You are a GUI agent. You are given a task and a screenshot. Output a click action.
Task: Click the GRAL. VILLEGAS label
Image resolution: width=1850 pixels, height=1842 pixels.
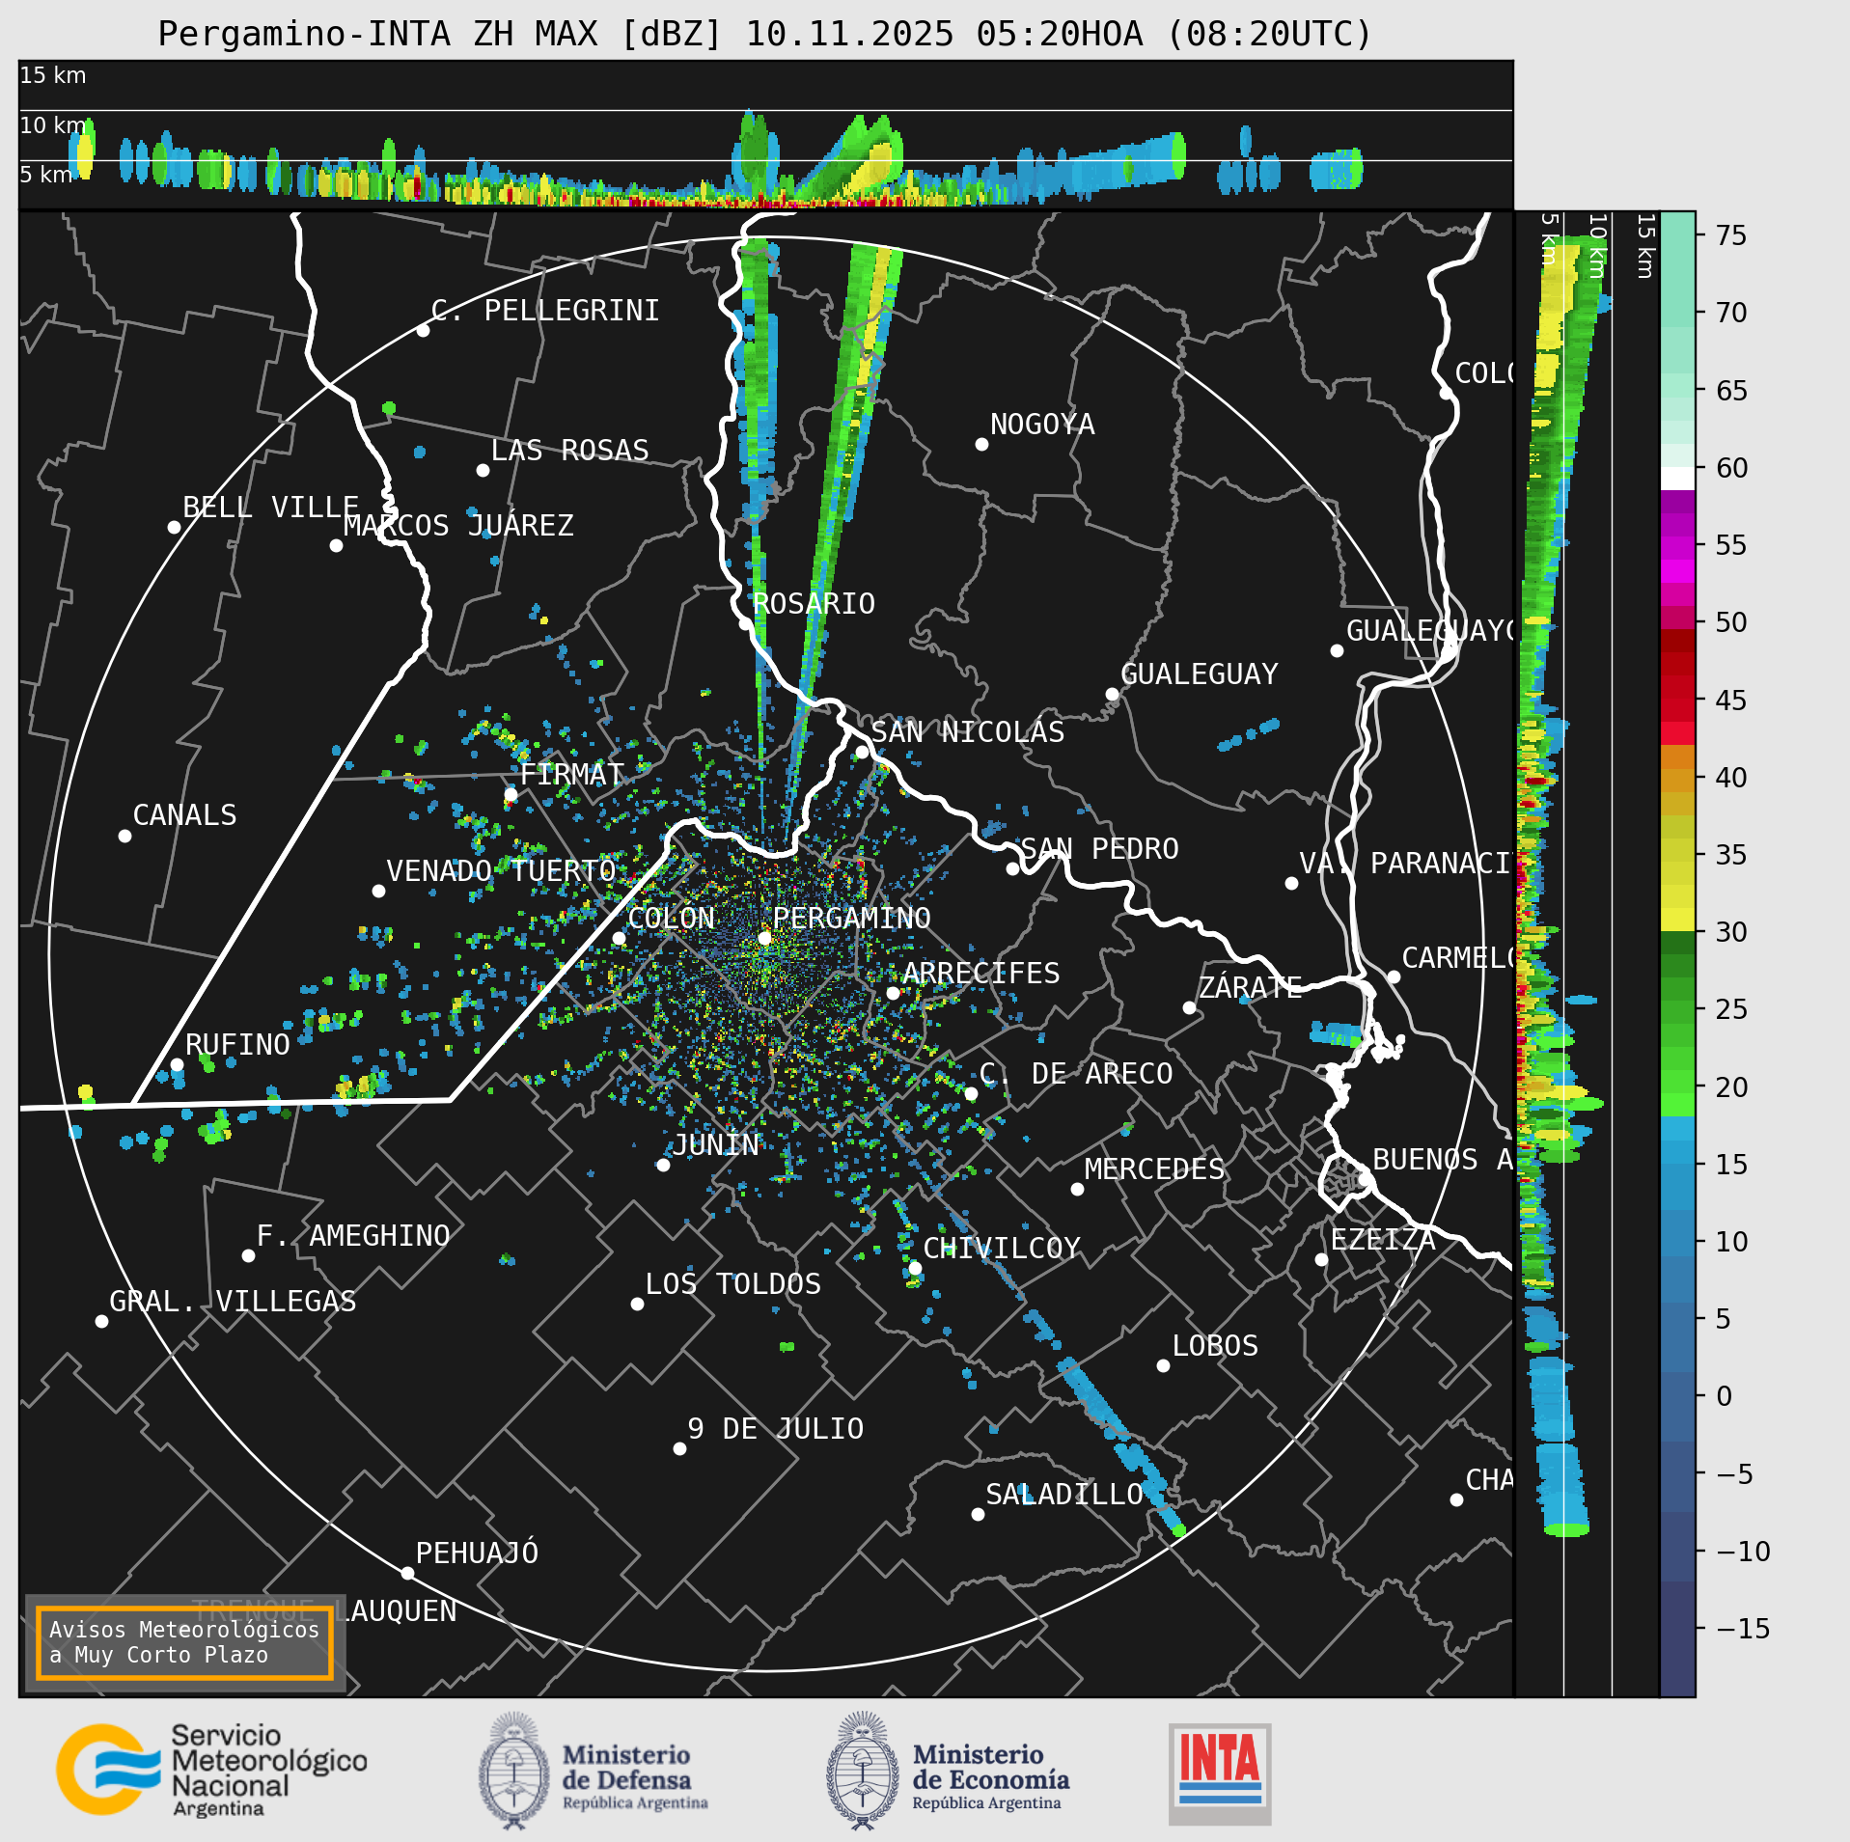(x=233, y=1301)
